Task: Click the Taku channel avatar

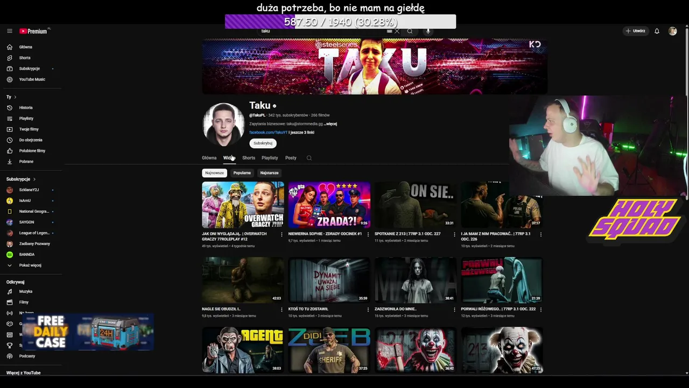Action: point(223,124)
